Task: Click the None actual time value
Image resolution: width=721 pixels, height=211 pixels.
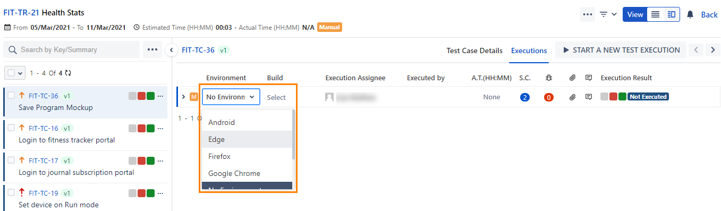Action: 491,97
